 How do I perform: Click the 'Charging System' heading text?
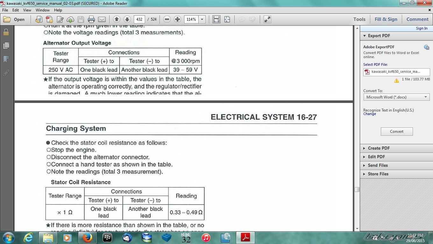pos(76,129)
